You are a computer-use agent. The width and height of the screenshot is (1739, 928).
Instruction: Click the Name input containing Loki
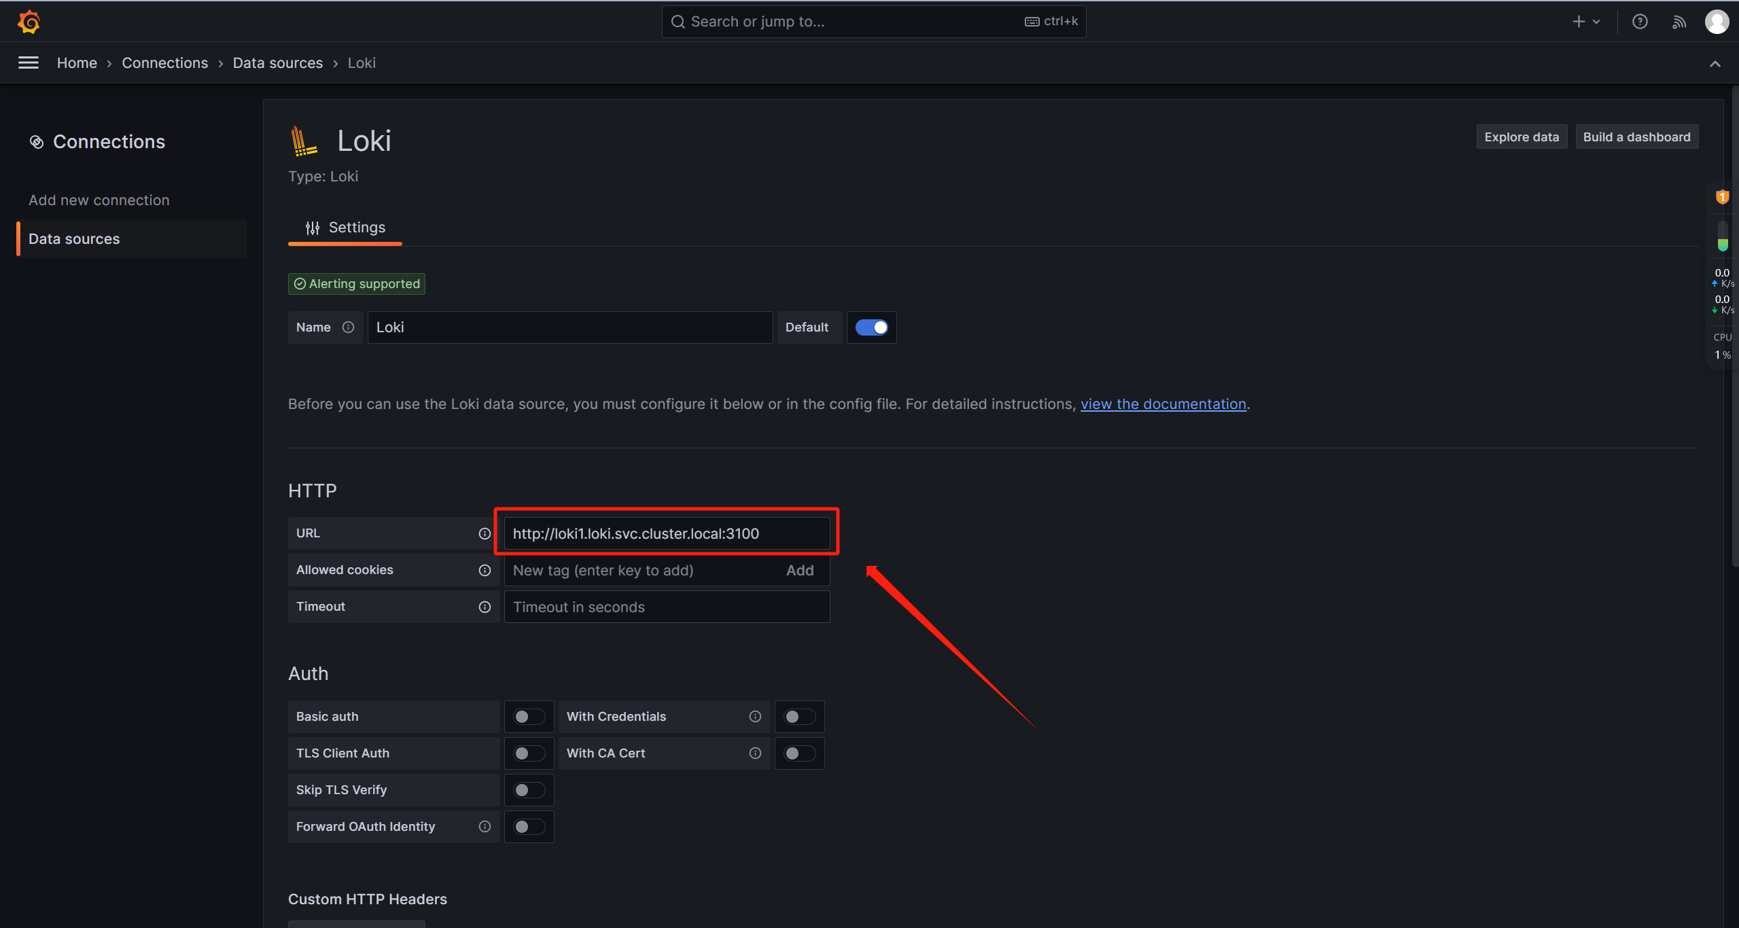(x=570, y=327)
